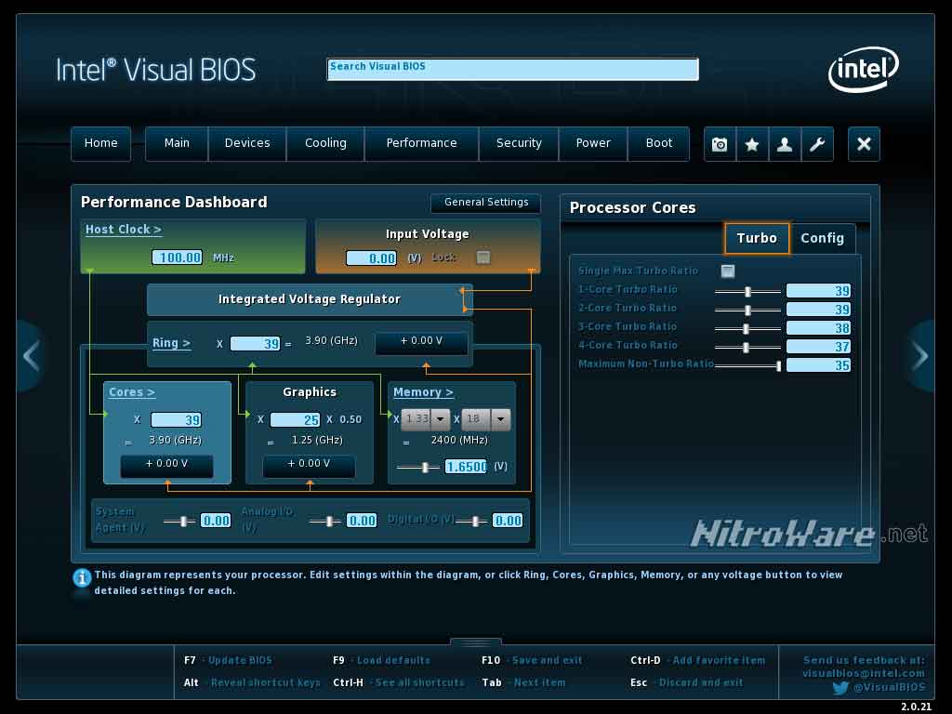This screenshot has height=714, width=952.
Task: Adjust the 1-Core Turbo Ratio slider
Action: [747, 291]
